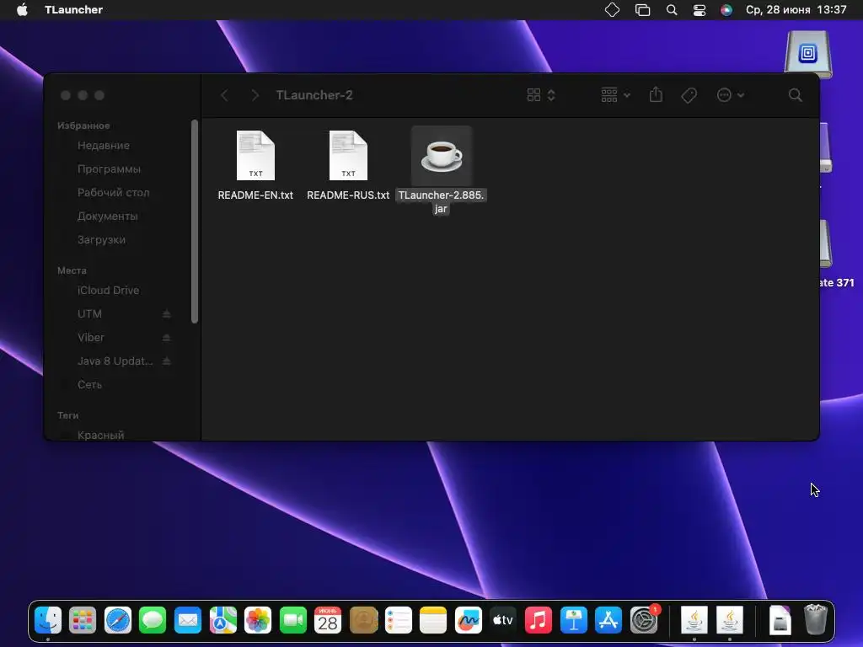The image size is (863, 647).
Task: Click the date and time in menu bar
Action: 796,10
